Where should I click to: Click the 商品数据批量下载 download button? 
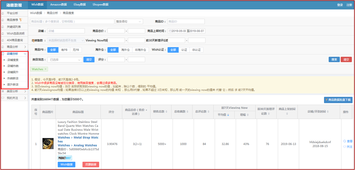338,100
